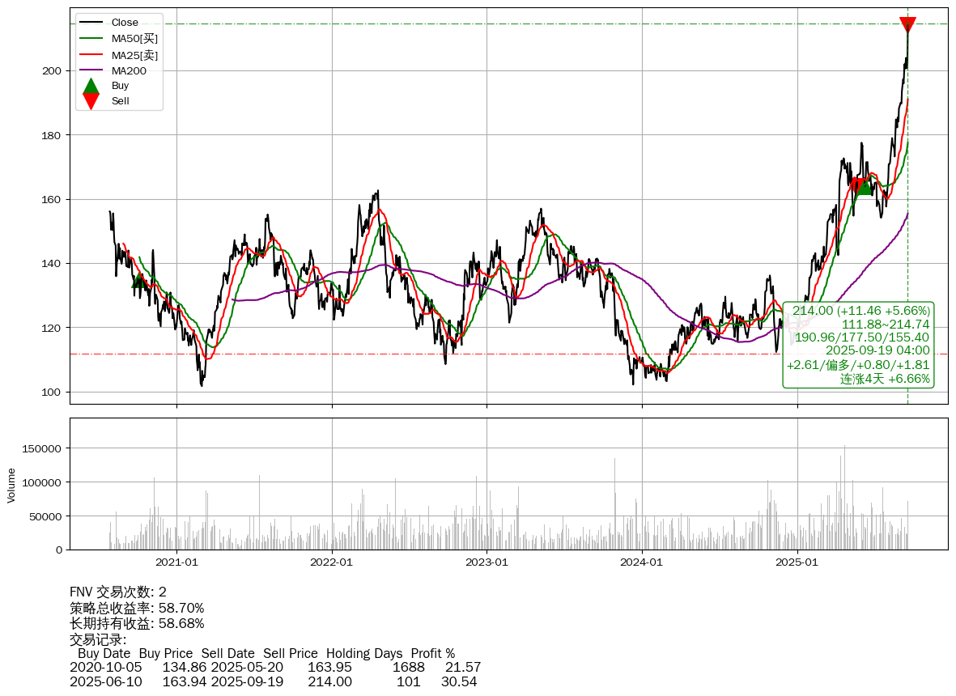956x696 pixels.
Task: Click the MA200 legend entry
Action: tap(128, 70)
